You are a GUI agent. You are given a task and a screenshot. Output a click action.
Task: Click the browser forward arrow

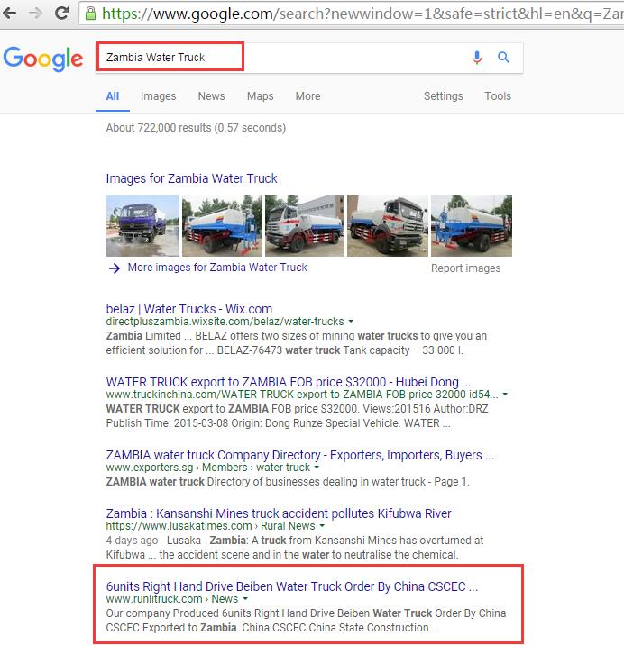coord(35,14)
